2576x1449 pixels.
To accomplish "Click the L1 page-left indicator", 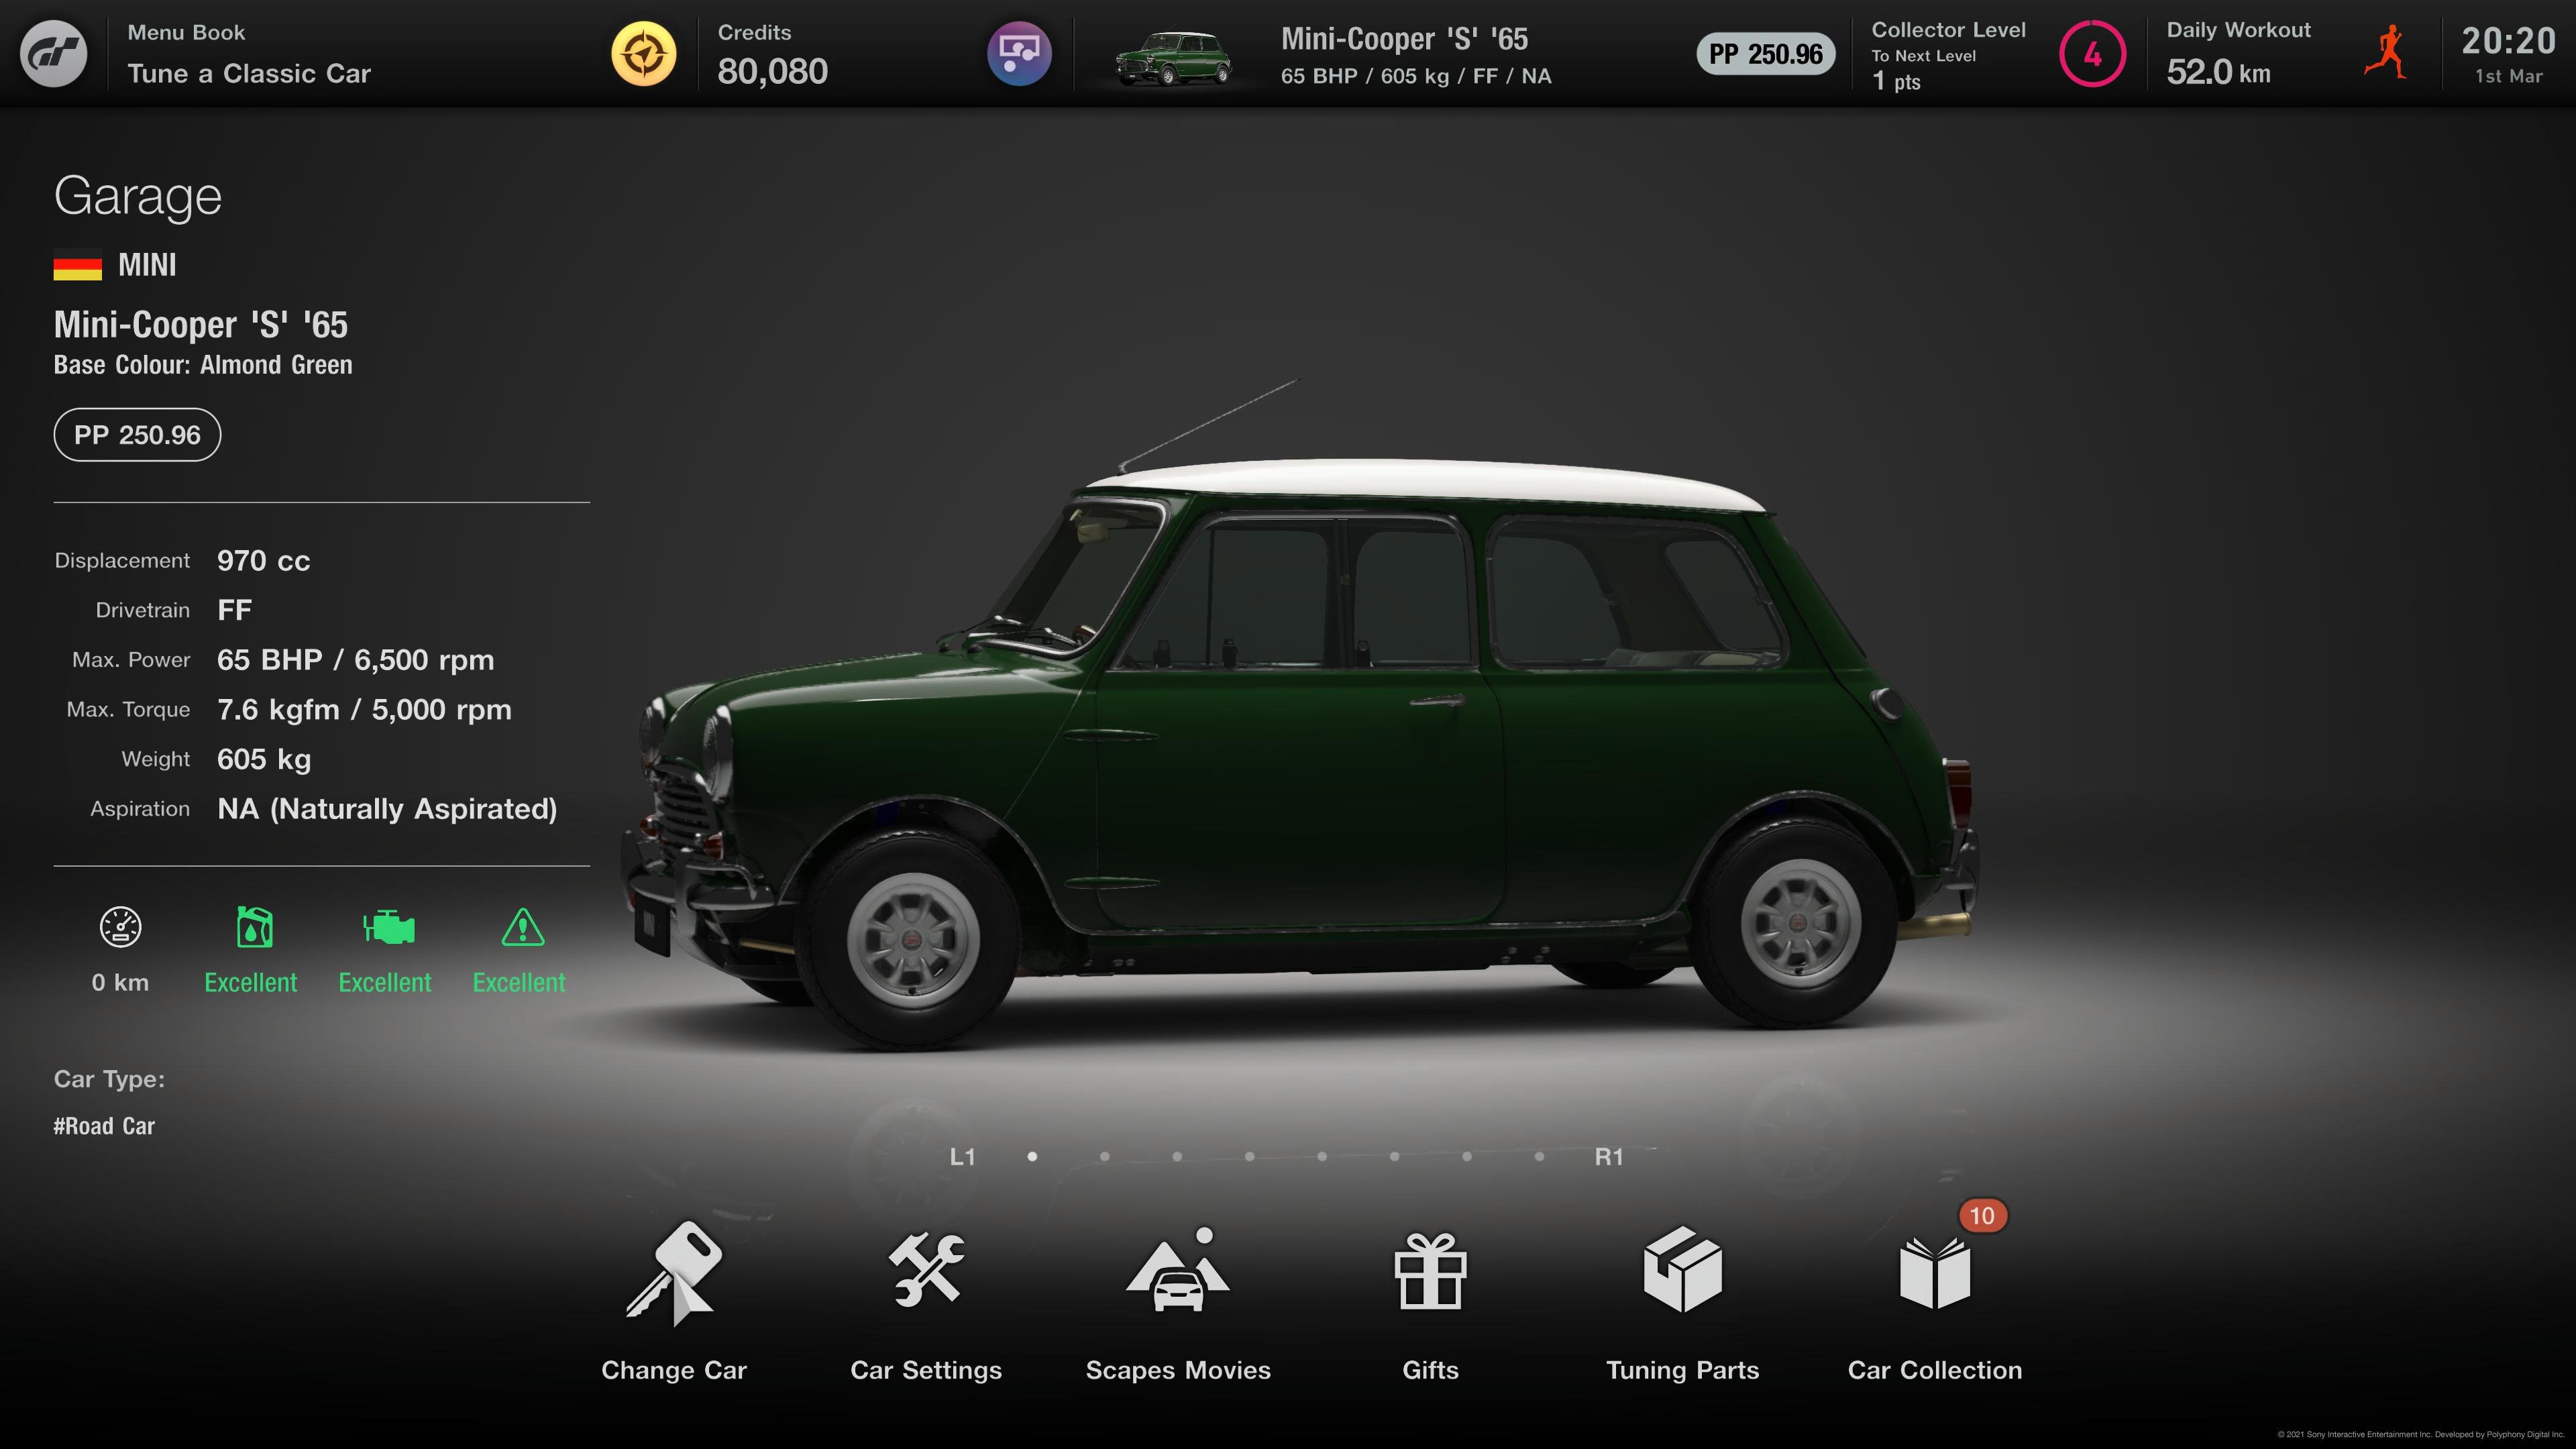I will (962, 1157).
